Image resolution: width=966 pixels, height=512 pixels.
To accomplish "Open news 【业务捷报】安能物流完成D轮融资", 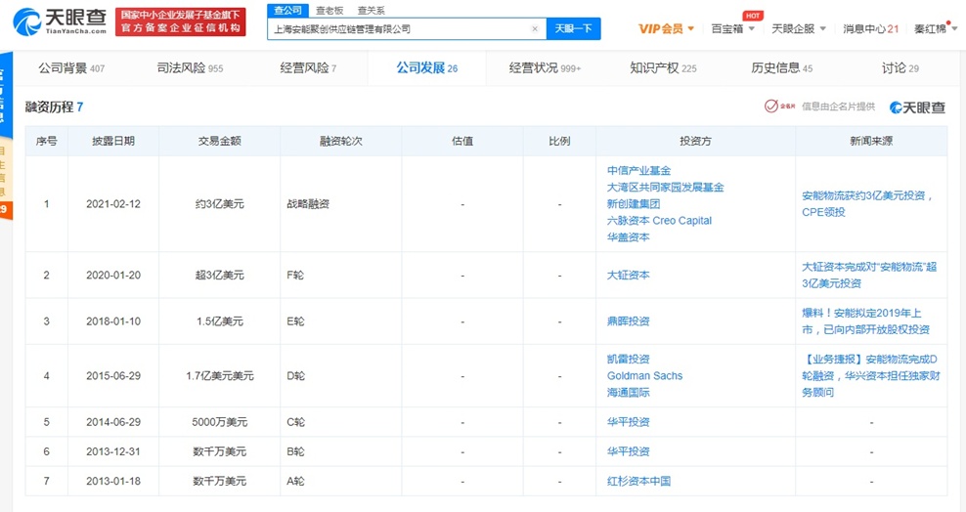I will pyautogui.click(x=871, y=375).
